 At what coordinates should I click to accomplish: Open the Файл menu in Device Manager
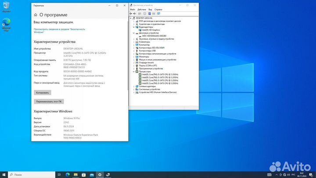pyautogui.click(x=133, y=10)
